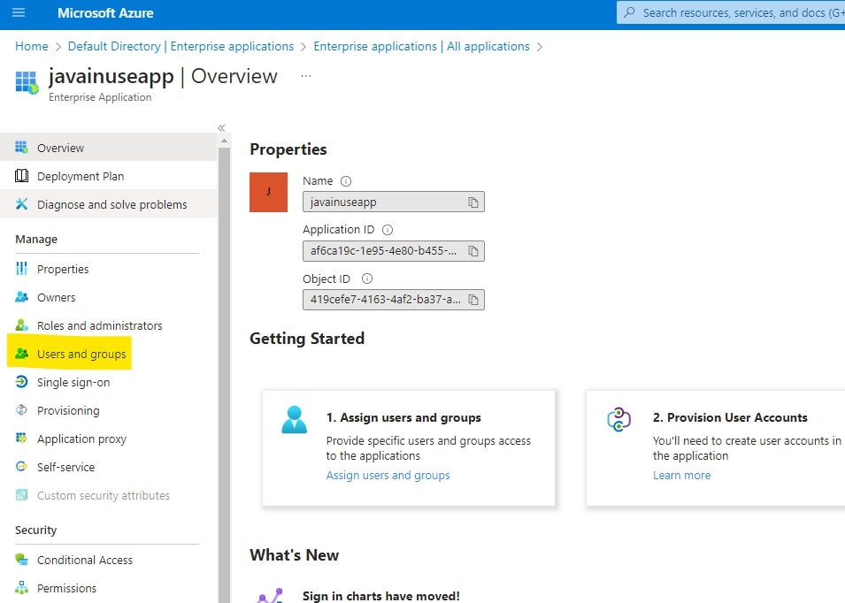The height and width of the screenshot is (603, 845).
Task: Click the Provisioning sidebar icon
Action: click(21, 410)
